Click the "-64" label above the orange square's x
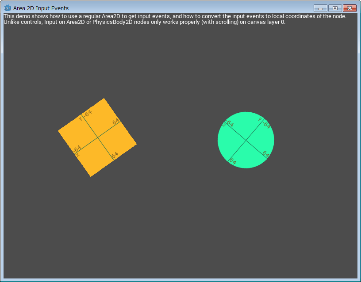The height and width of the screenshot is (282, 361). (x=77, y=149)
